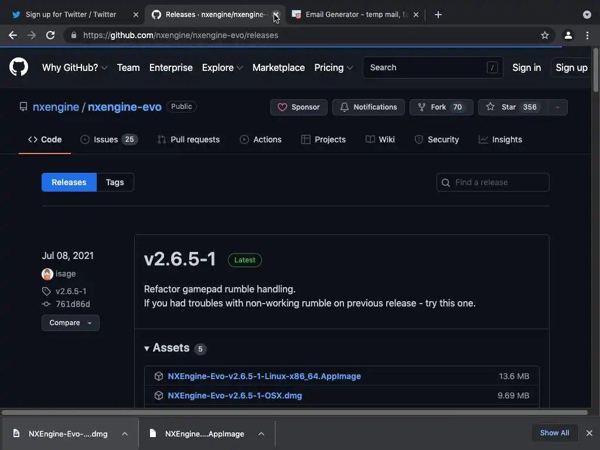600x450 pixels.
Task: Open the nxengine owner link
Action: [x=56, y=107]
